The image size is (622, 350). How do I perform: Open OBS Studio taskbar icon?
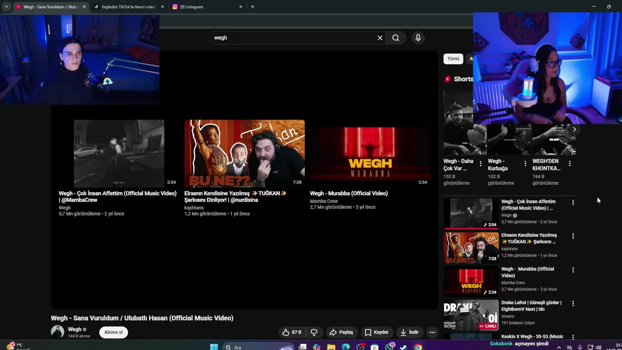[x=360, y=347]
